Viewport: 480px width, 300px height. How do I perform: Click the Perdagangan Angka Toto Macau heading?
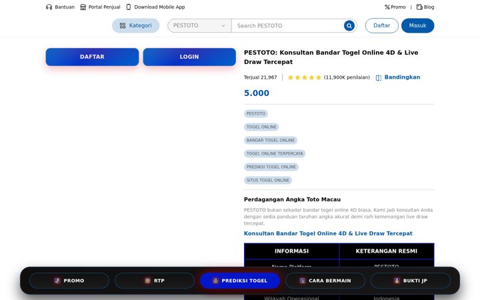click(x=293, y=199)
